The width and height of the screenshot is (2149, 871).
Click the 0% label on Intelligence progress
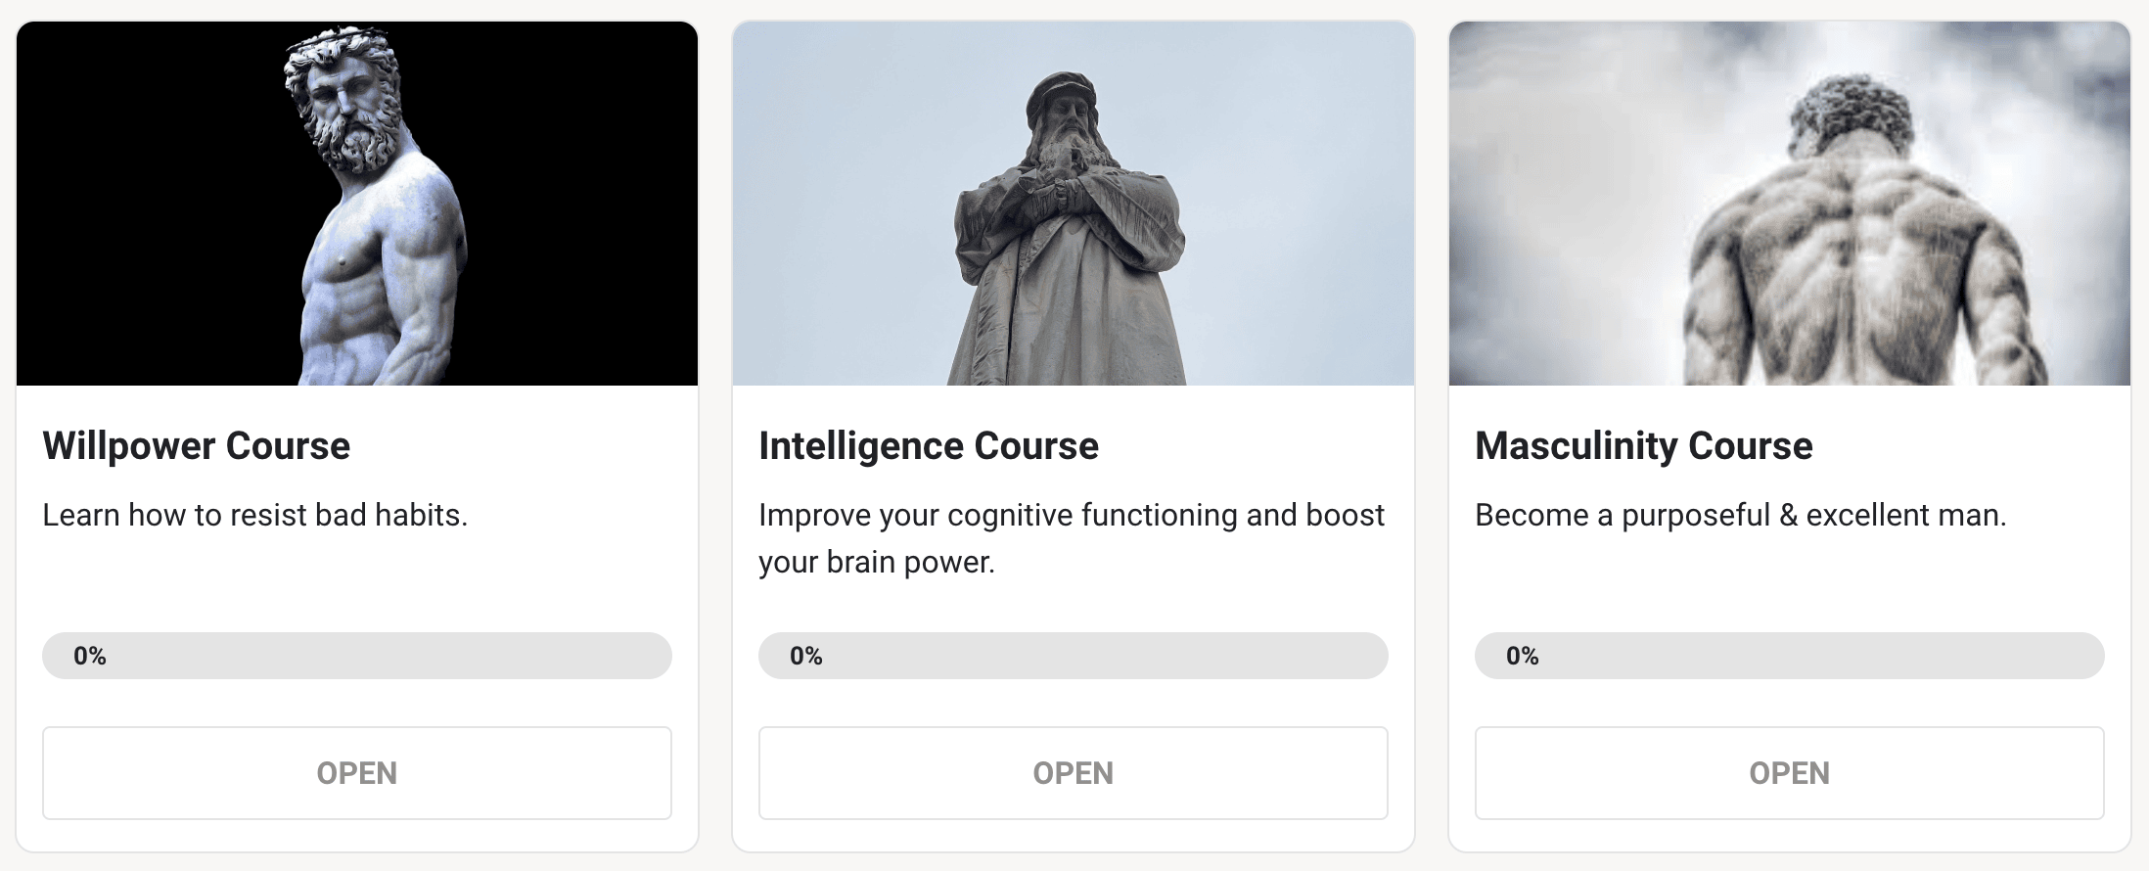point(806,656)
